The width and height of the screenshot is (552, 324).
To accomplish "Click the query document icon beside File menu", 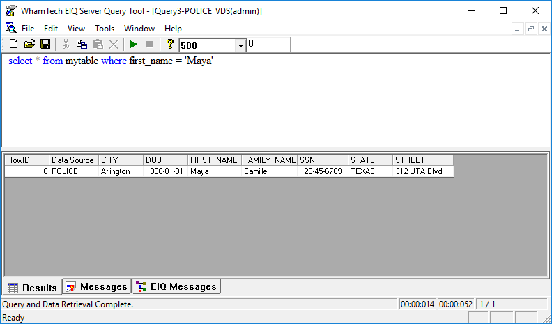I will click(11, 28).
